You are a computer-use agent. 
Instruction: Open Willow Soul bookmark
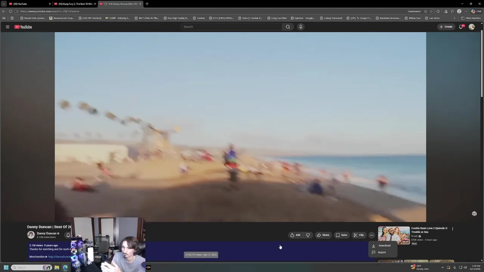(412, 18)
